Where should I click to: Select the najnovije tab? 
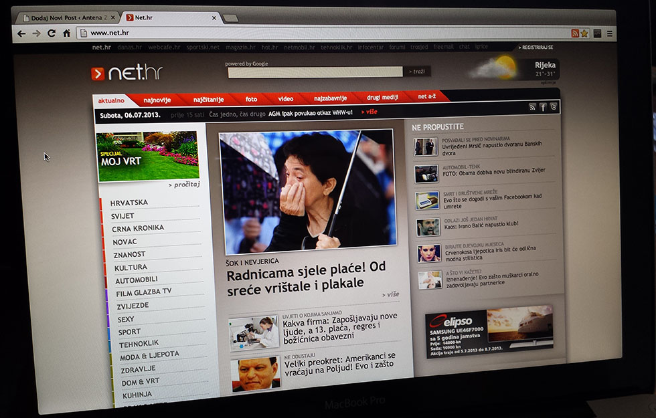pyautogui.click(x=157, y=100)
